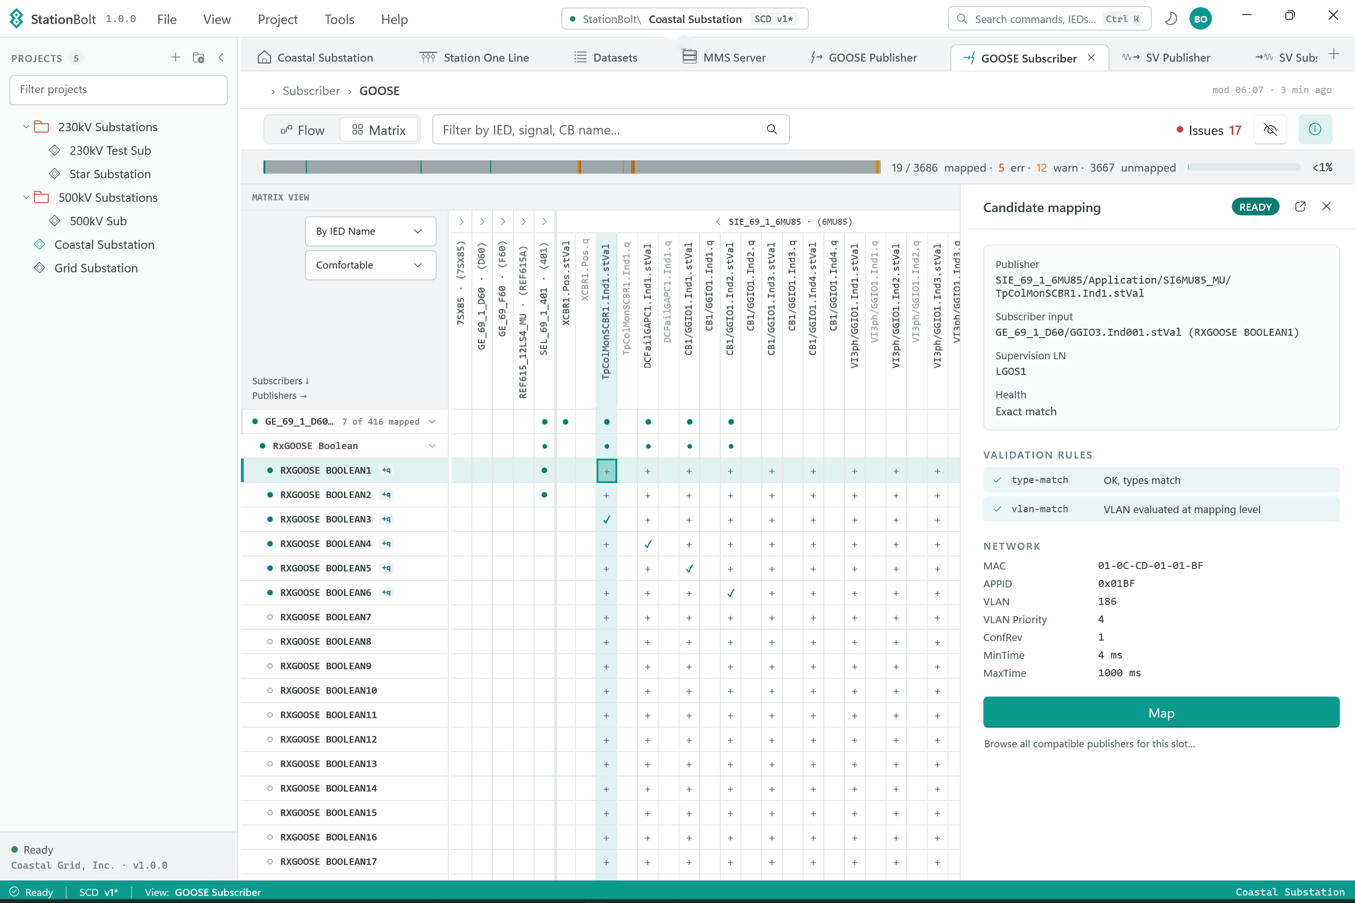The height and width of the screenshot is (903, 1355).
Task: Click the 230kV Substations folder icon
Action: [41, 127]
